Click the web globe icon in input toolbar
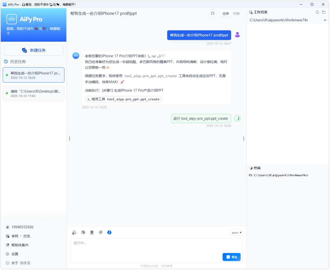 [x=83, y=233]
